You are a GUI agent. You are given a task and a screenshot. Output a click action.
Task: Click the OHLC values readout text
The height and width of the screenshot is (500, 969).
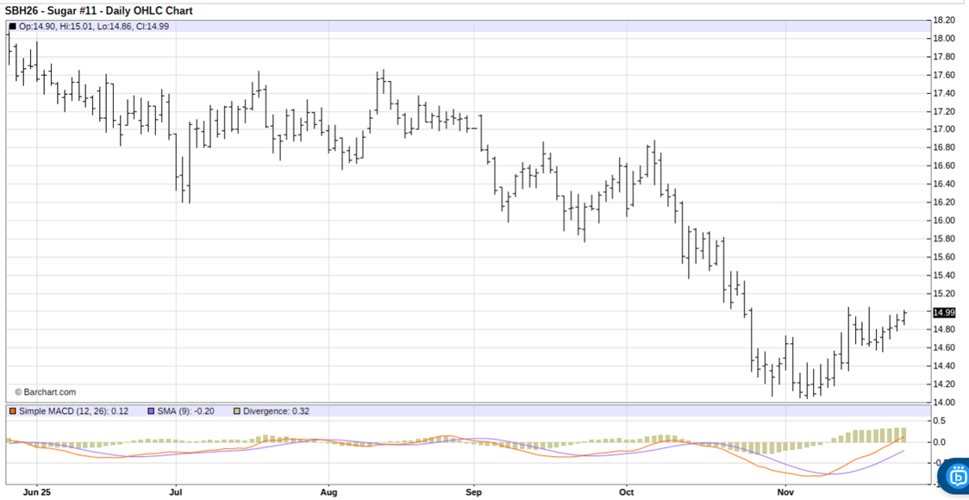(94, 27)
